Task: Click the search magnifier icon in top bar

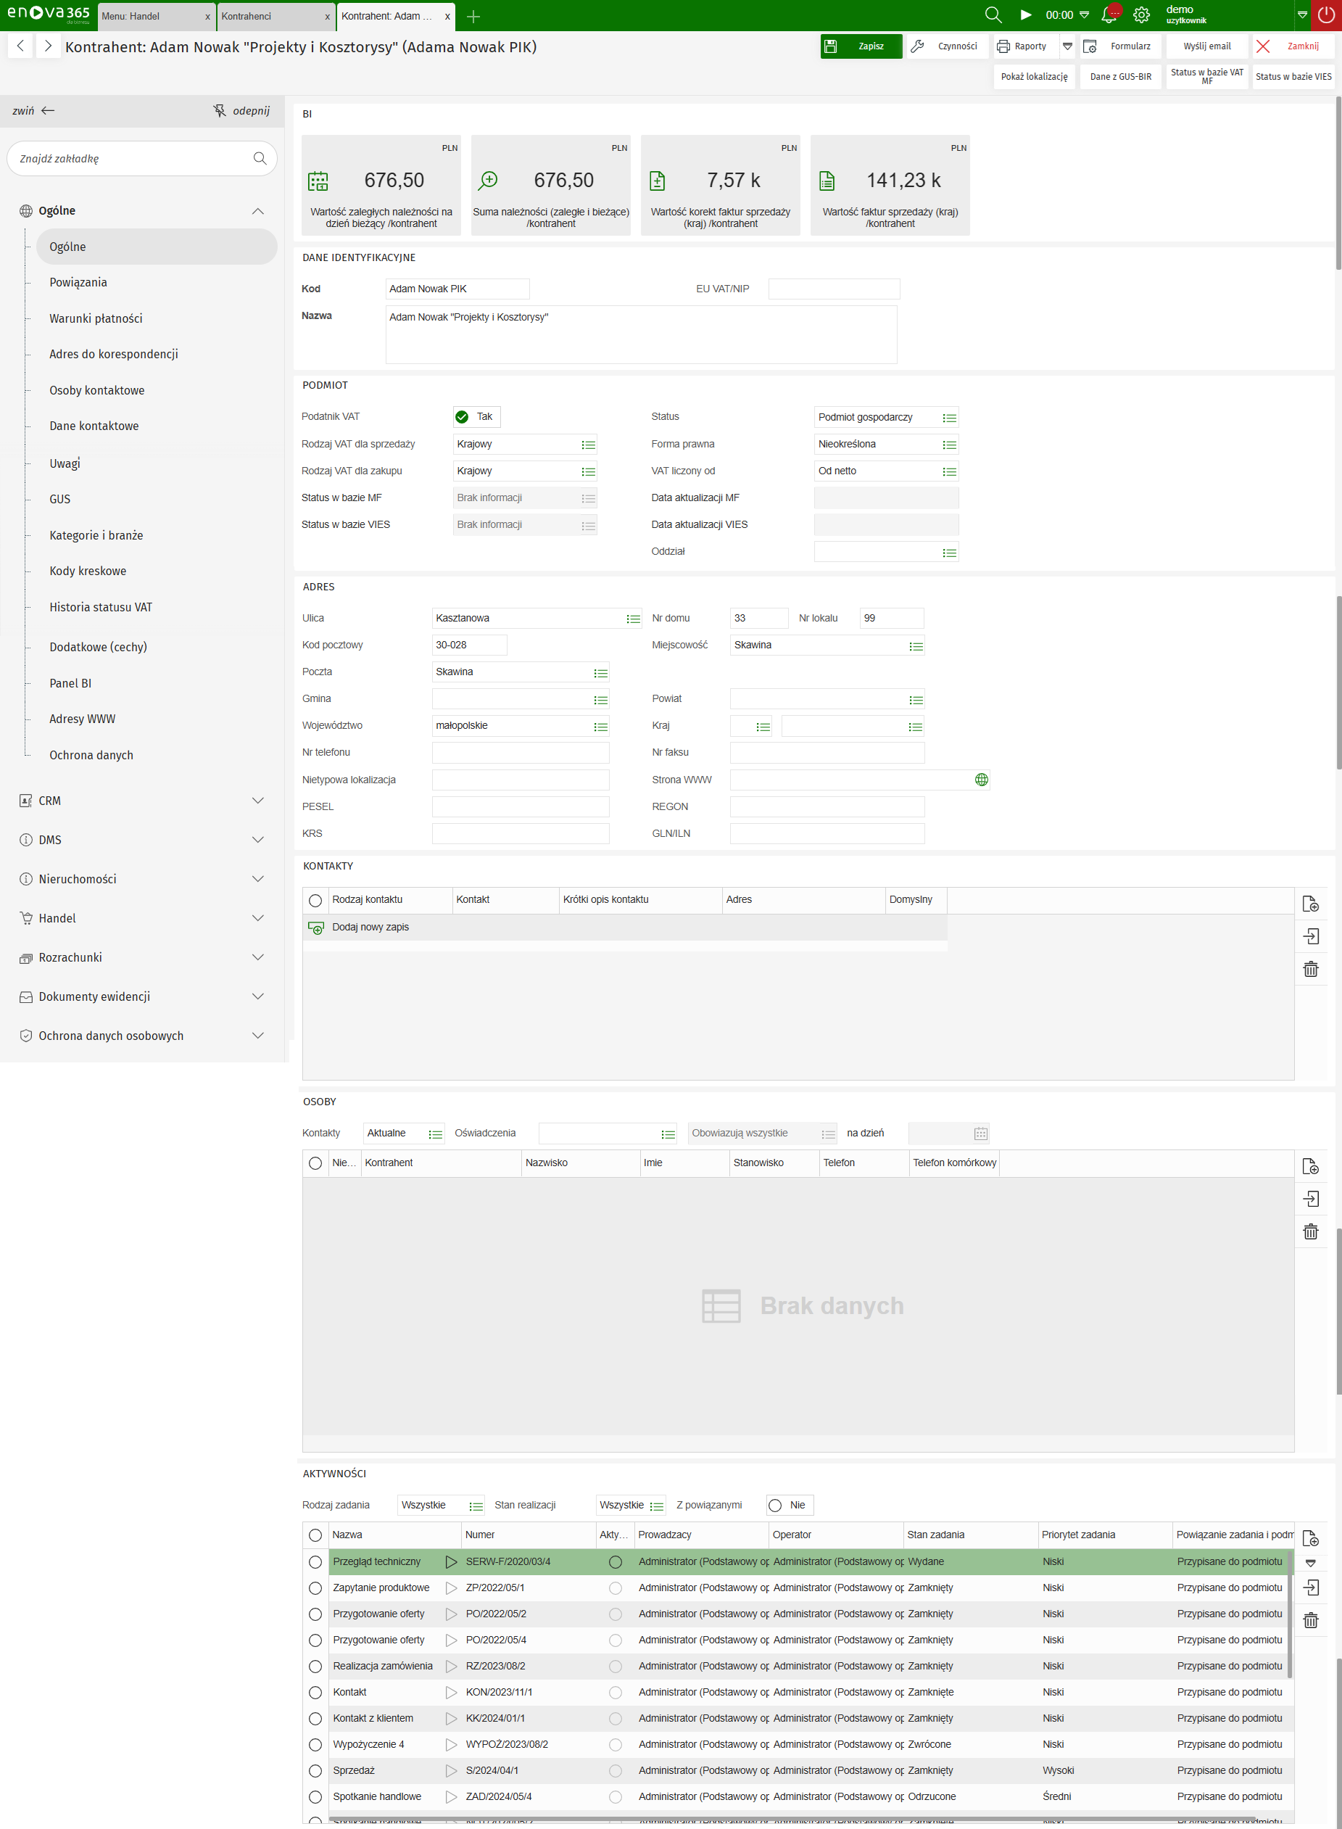Action: point(993,15)
